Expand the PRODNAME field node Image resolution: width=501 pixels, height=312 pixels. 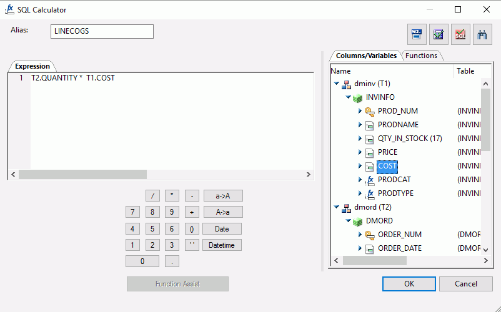360,125
